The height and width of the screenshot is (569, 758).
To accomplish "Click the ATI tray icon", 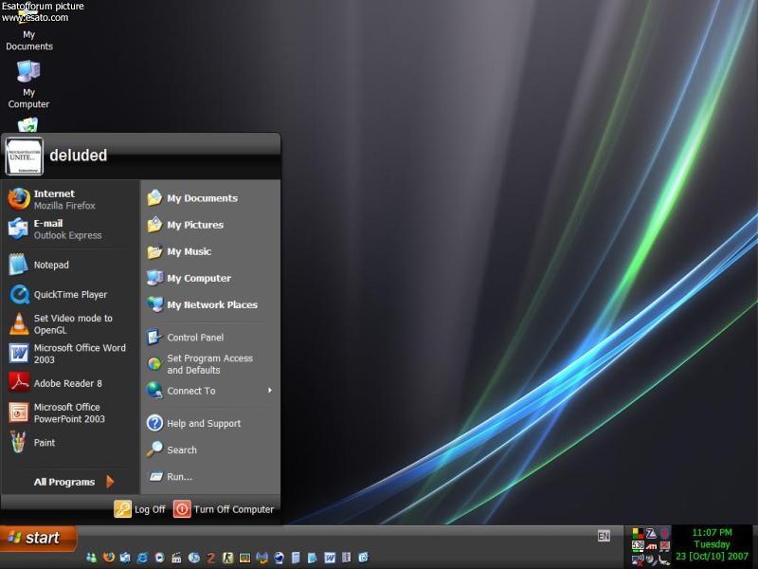I will [x=651, y=546].
